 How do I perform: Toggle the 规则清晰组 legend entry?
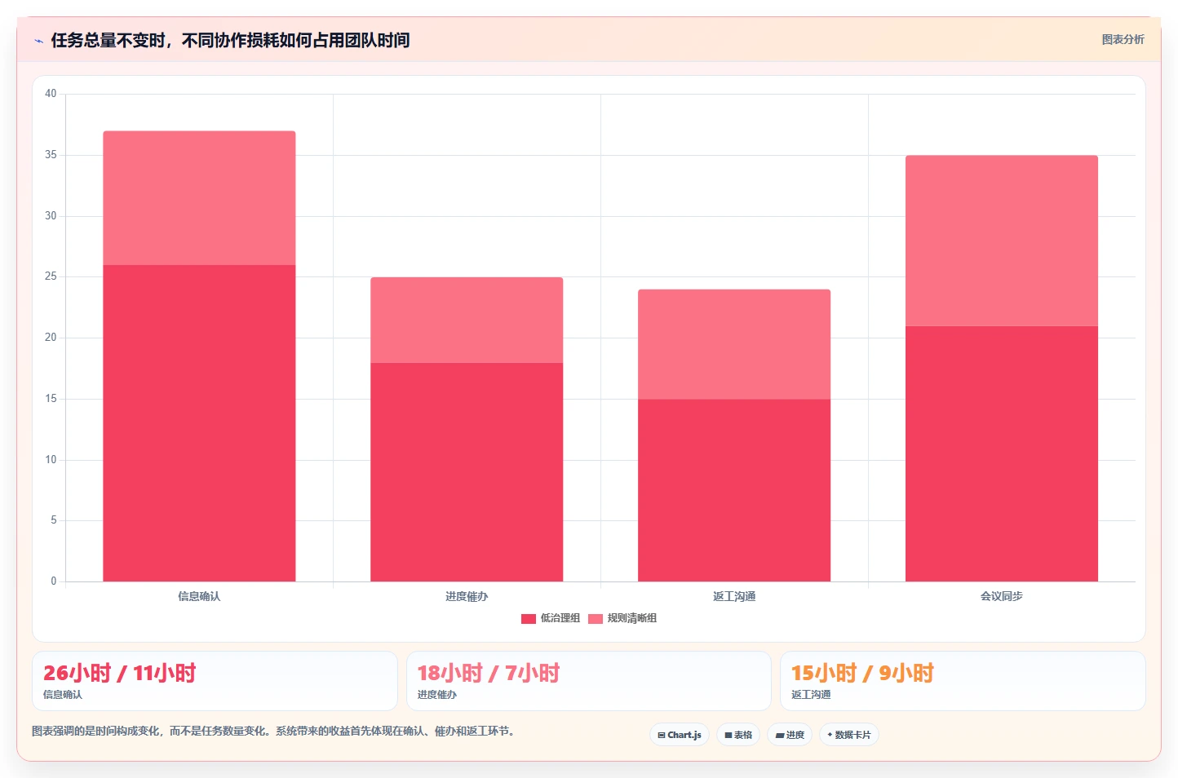(622, 618)
